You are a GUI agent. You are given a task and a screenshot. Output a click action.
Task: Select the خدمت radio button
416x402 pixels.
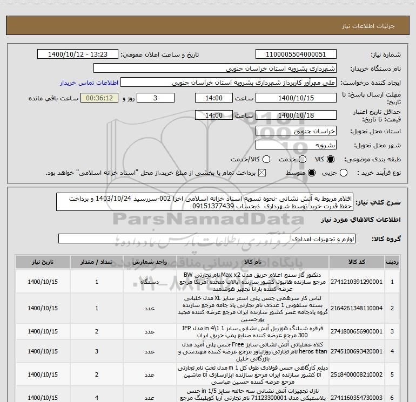[303, 159]
